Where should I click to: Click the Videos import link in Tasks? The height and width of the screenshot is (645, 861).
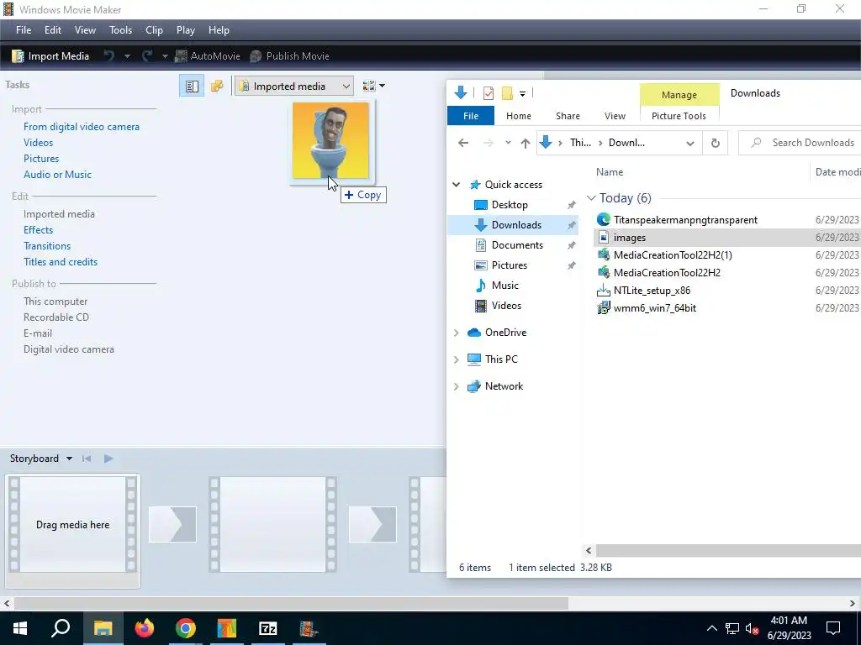point(39,143)
